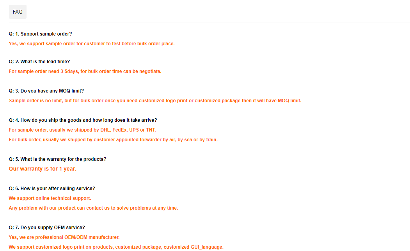Image resolution: width=410 pixels, height=251 pixels.
Task: Click the 'contact us to solve problems' line
Action: 93,208
